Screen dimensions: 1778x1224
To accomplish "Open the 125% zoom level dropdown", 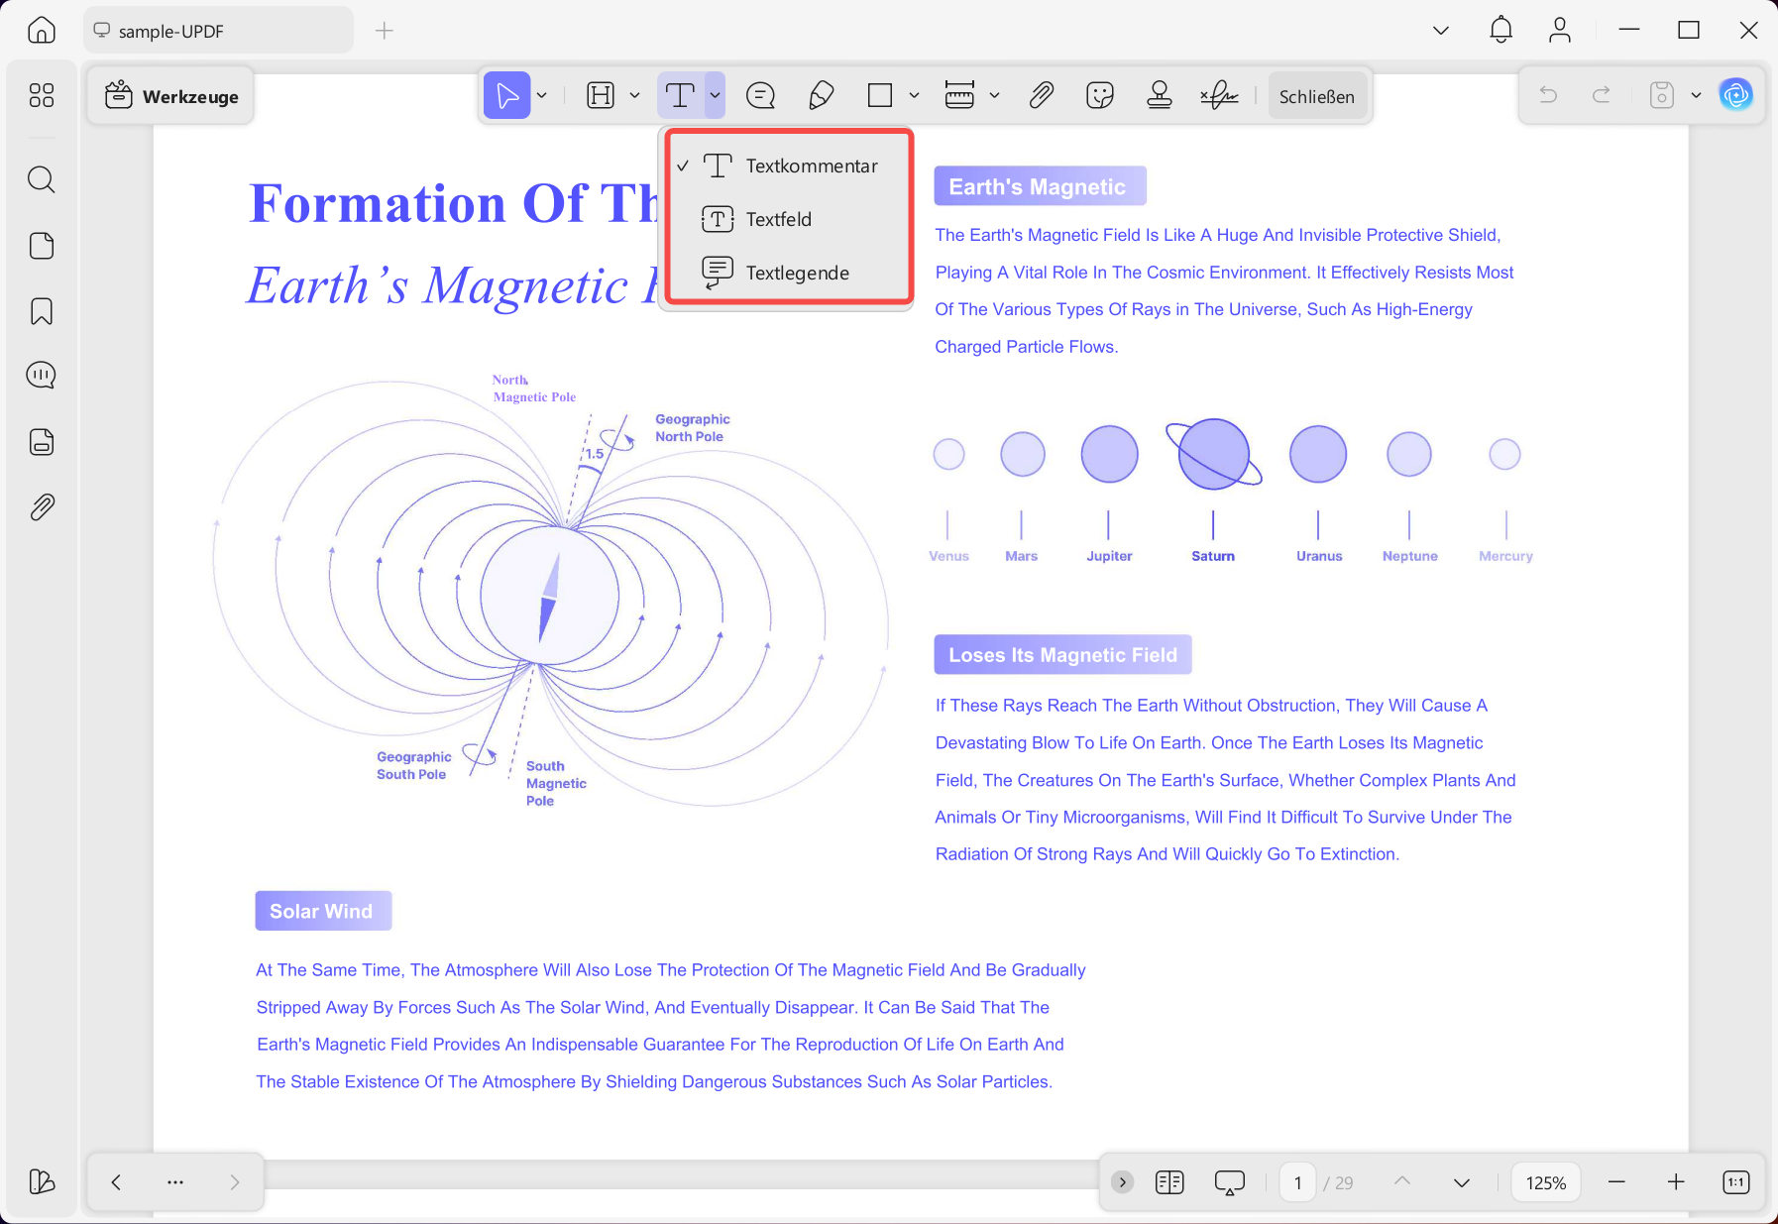I will [1546, 1182].
